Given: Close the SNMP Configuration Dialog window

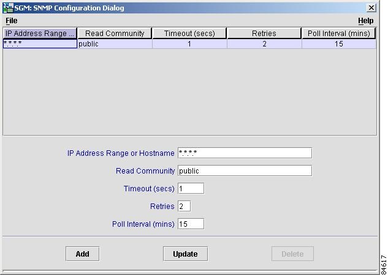Looking at the screenshot, I should 371,8.
